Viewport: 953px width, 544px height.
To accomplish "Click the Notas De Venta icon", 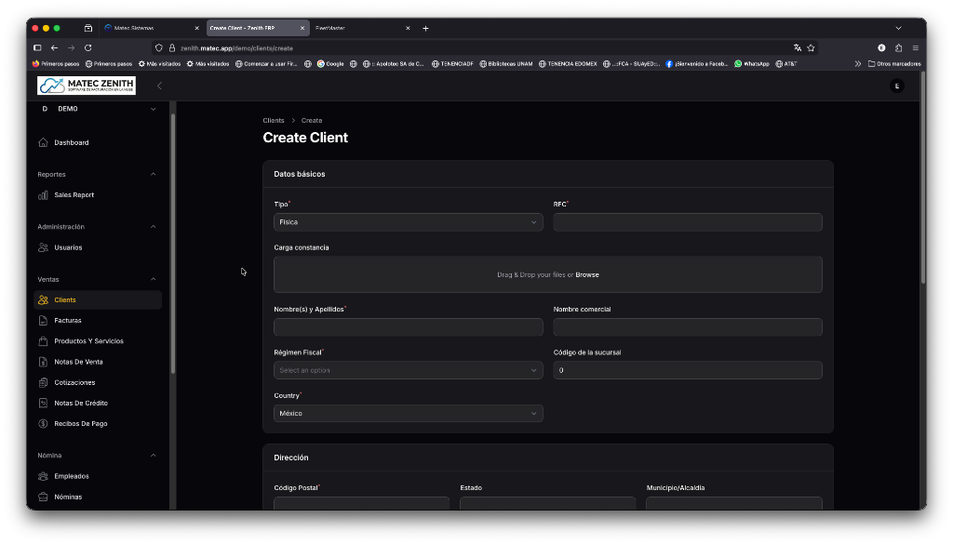I will [43, 362].
